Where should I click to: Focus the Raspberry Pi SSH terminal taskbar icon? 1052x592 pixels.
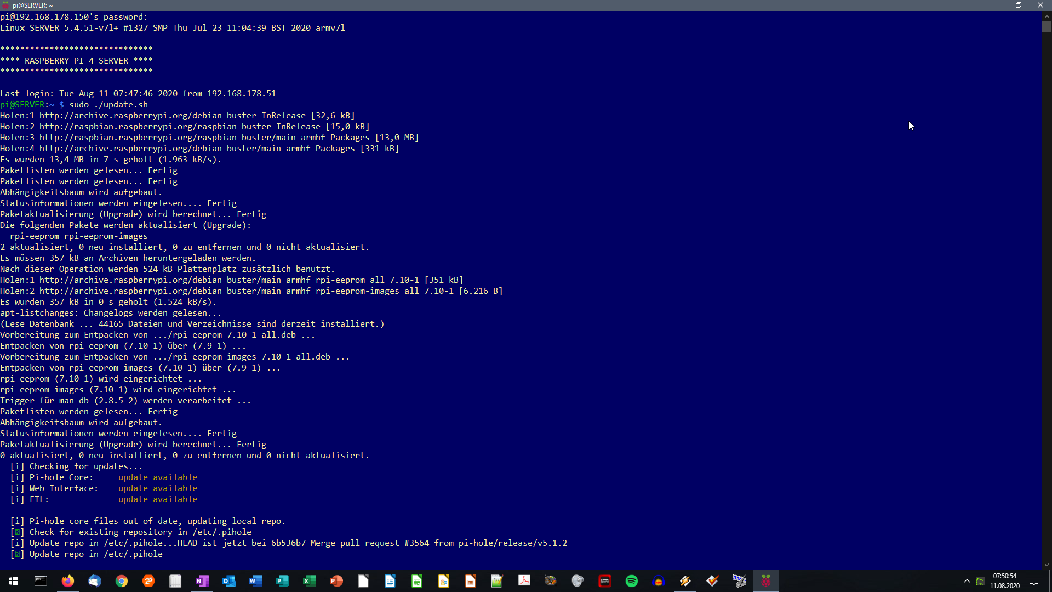765,581
